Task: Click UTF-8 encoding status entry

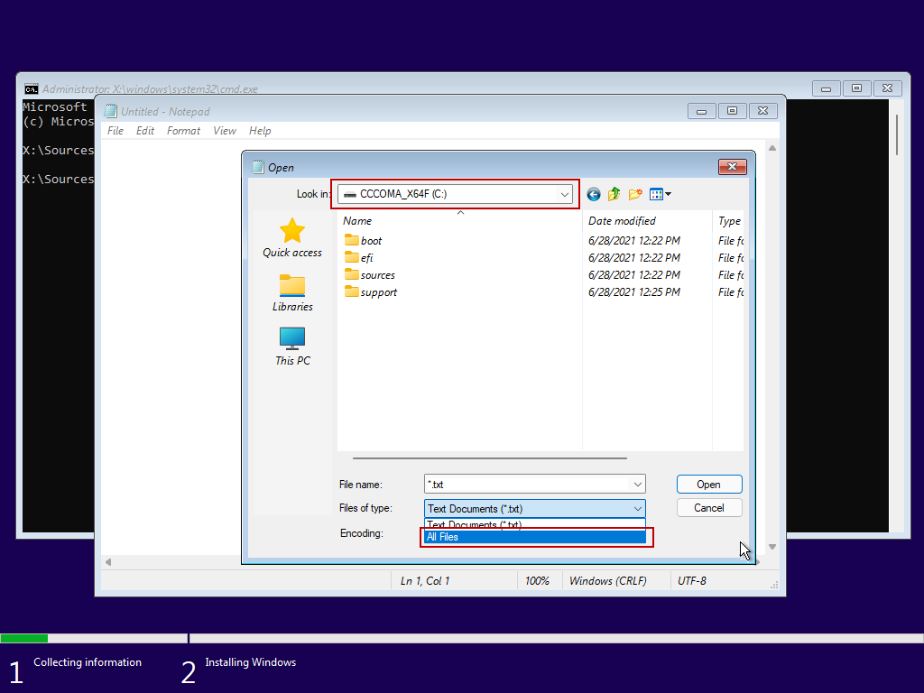Action: coord(692,581)
